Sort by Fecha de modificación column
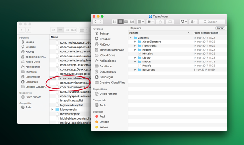This screenshot has width=244, height=145. [x=209, y=33]
